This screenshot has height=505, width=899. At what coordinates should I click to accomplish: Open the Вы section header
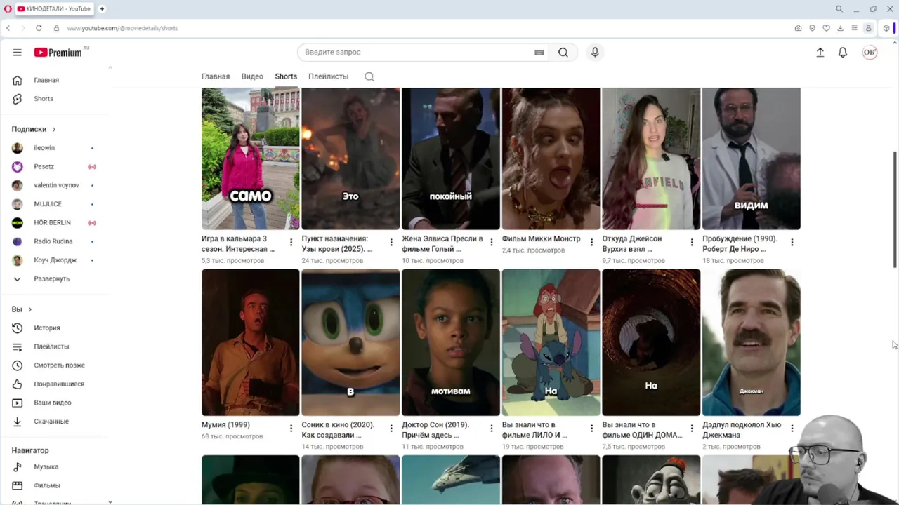pyautogui.click(x=22, y=309)
